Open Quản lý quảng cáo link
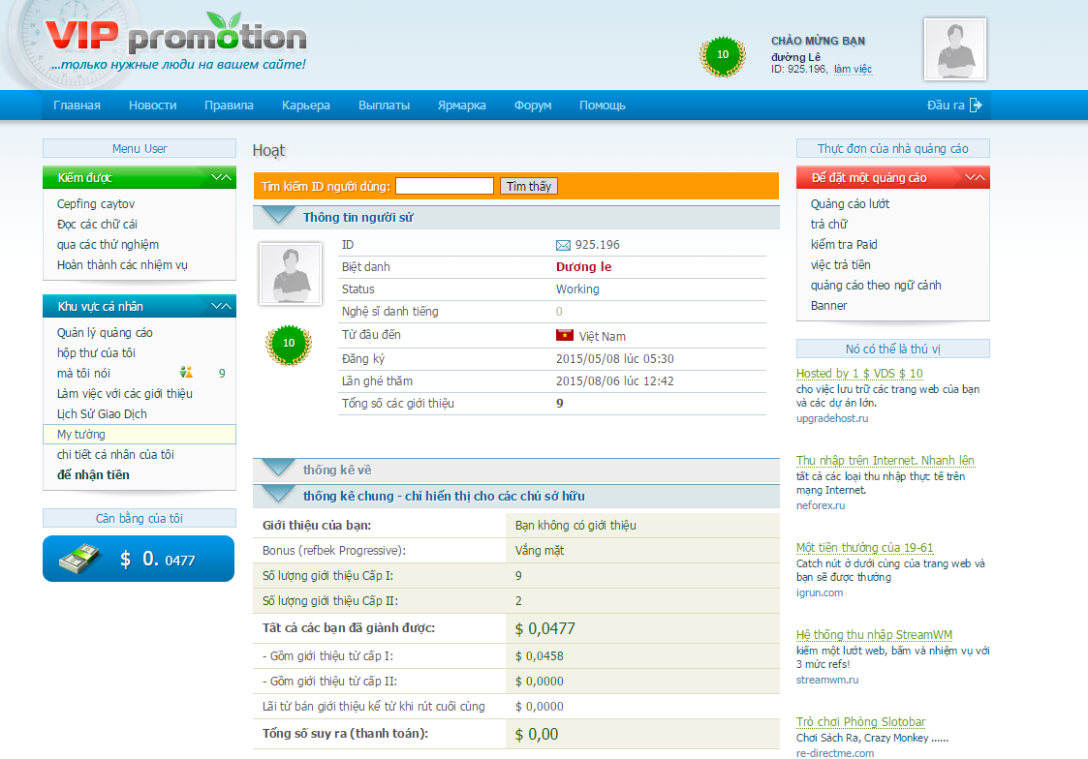Viewport: 1088px width, 759px height. tap(105, 333)
